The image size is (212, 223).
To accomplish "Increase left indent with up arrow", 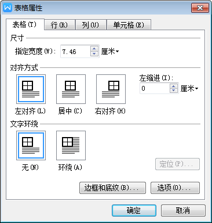I will coord(174,86).
